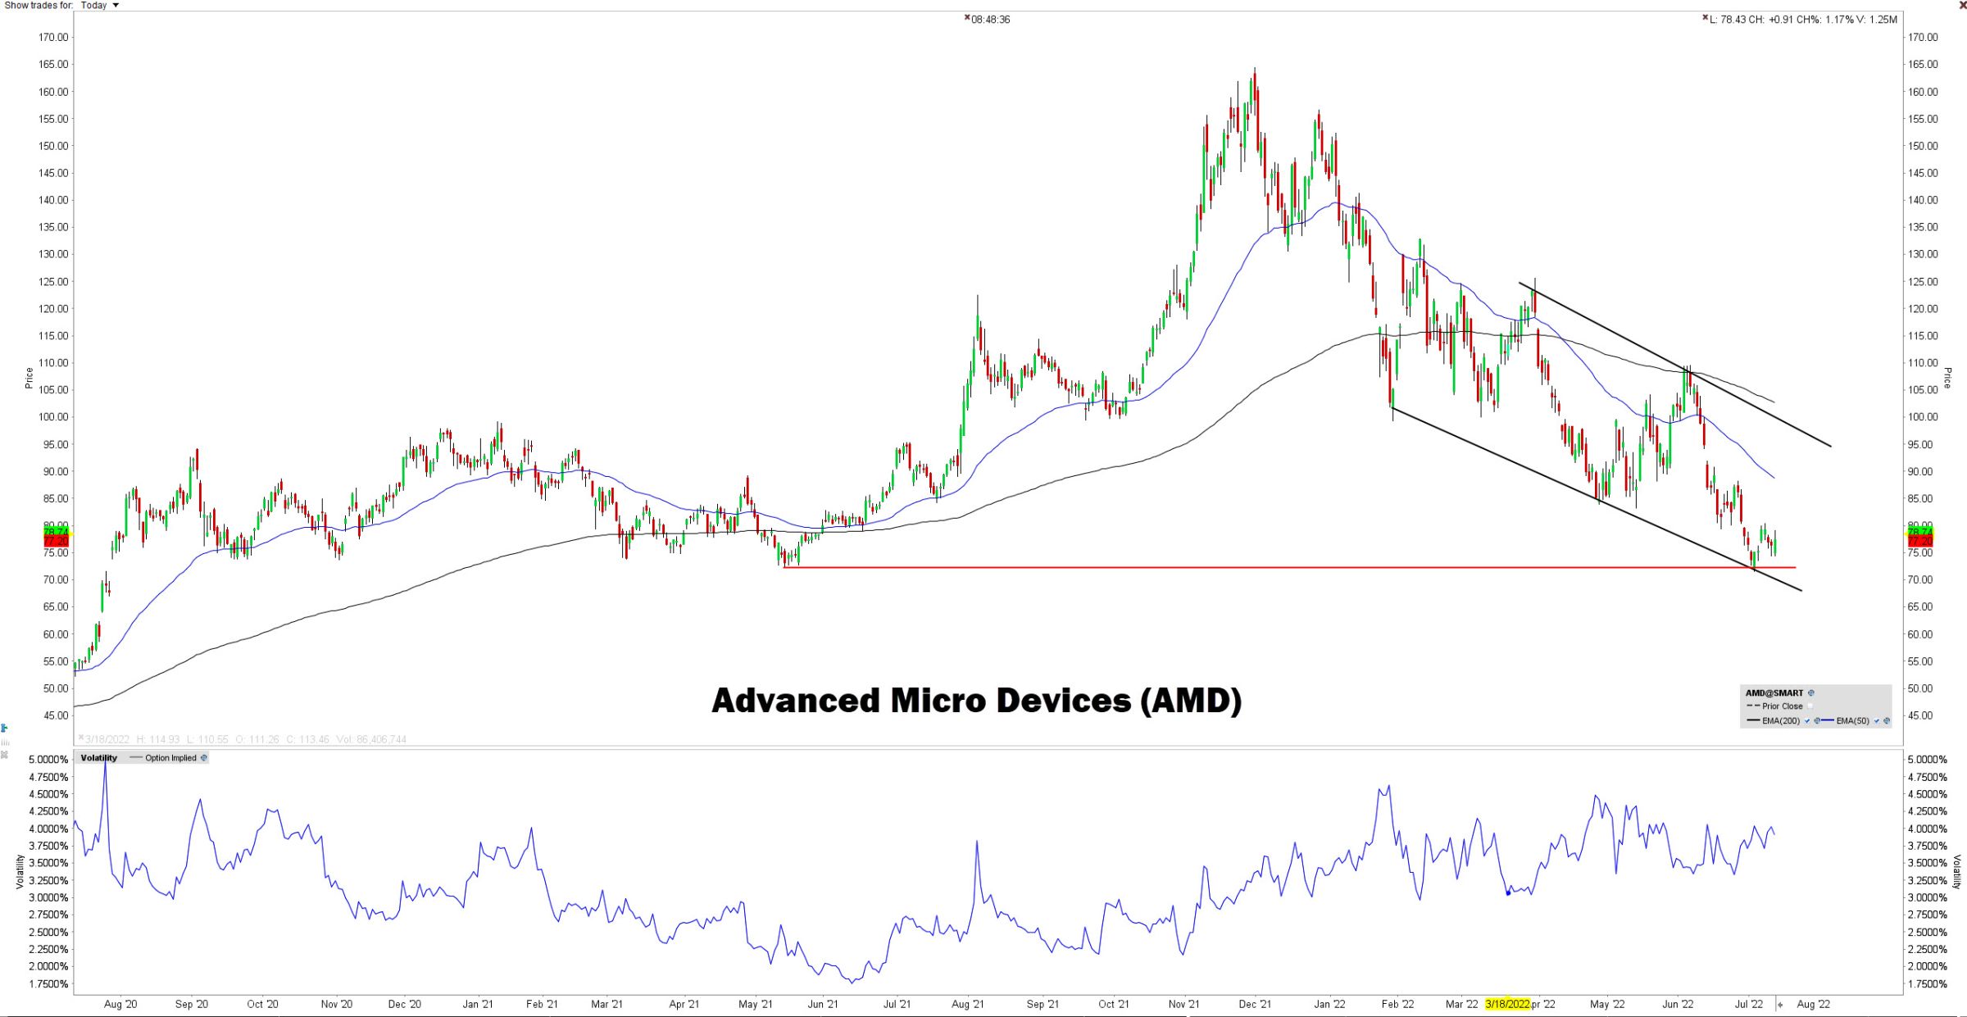Click the 'Aug '20' label on time axis

120,1004
